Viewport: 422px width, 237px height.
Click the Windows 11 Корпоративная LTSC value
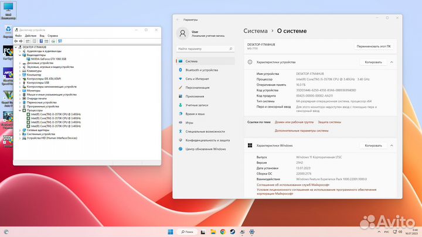point(319,157)
